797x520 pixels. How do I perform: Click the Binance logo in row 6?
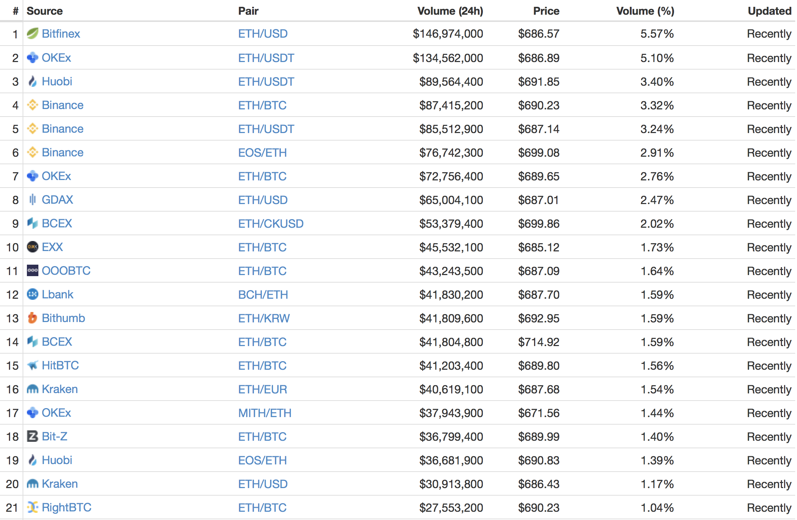(x=32, y=152)
